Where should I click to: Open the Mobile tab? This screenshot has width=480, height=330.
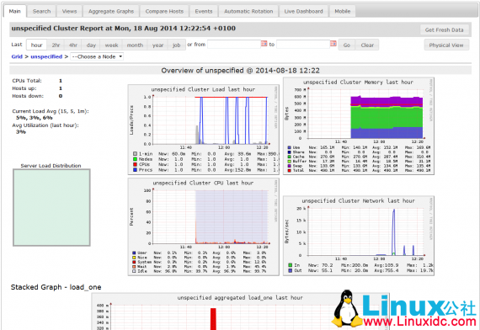tap(342, 11)
